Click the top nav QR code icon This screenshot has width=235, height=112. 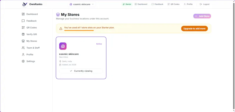coord(169,4)
